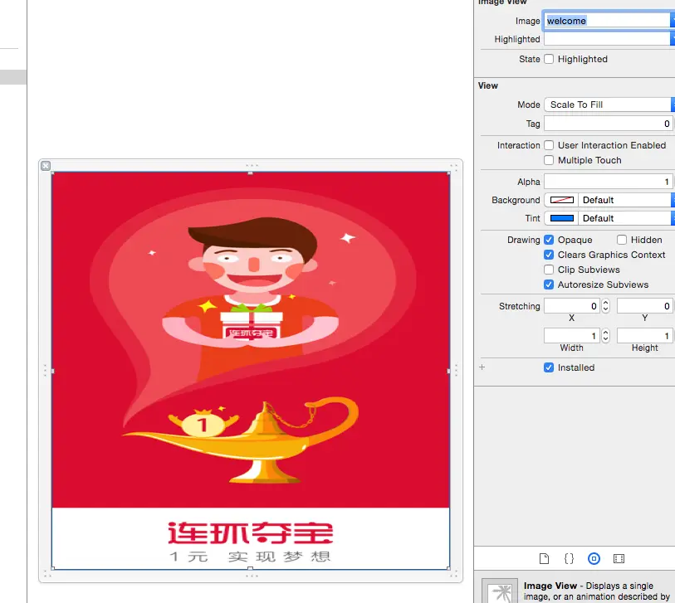Open the Code Snippet library tab
Screen dimensions: 675x603
click(569, 559)
